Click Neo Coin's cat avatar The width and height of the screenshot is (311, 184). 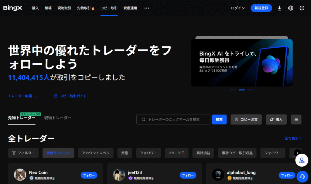pos(20,175)
